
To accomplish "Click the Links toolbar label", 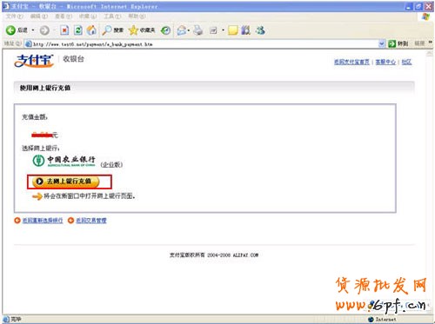I will pyautogui.click(x=419, y=43).
